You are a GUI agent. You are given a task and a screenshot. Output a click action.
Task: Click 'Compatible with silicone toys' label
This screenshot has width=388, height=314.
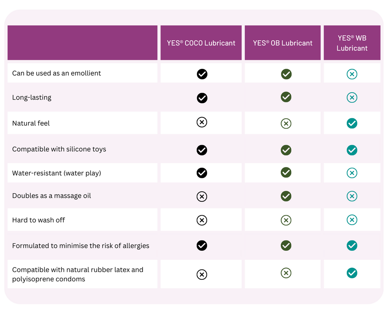59,149
